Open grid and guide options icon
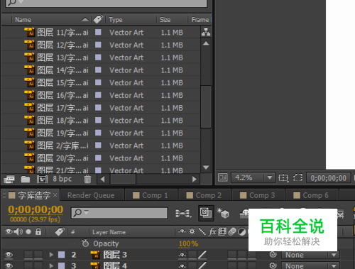This screenshot has height=269, width=355. coord(283,177)
